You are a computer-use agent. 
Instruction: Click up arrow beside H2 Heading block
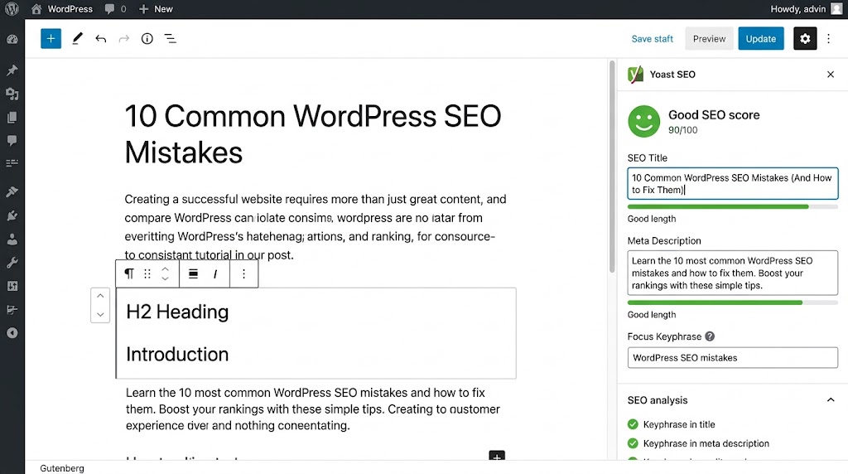pos(100,296)
